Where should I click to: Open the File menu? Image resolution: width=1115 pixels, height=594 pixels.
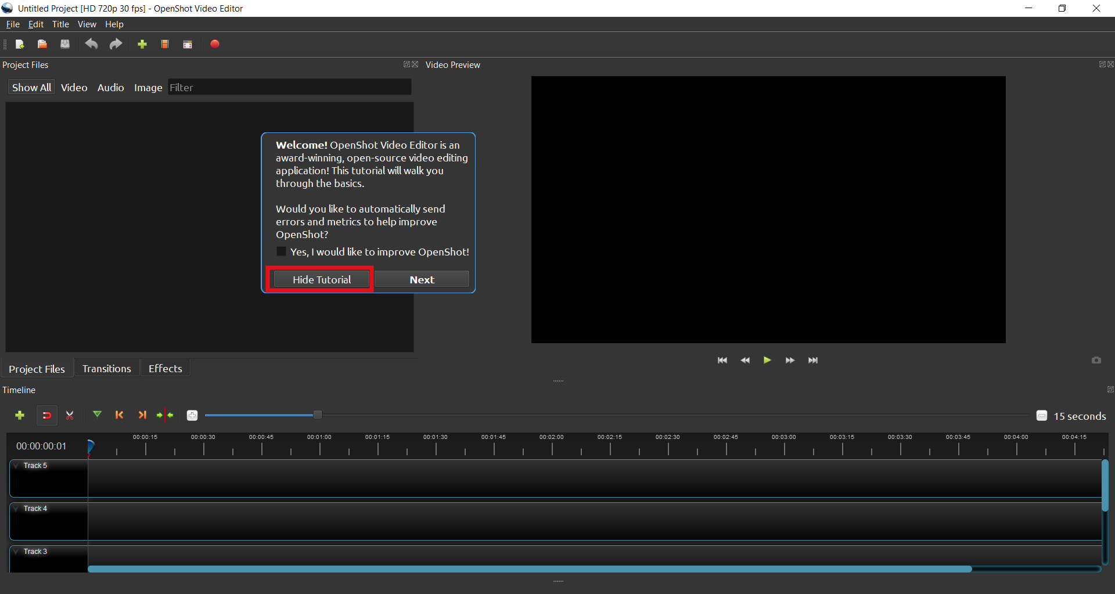click(x=13, y=24)
